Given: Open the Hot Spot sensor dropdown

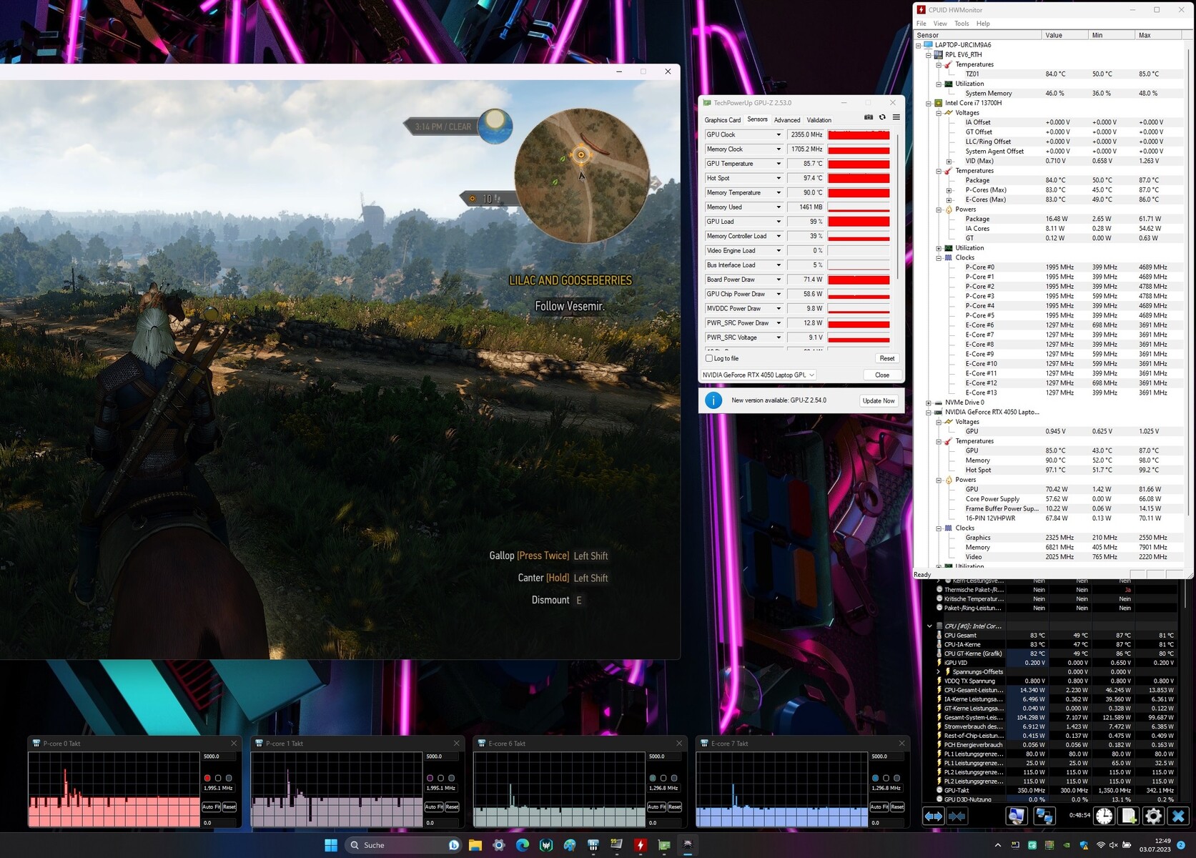Looking at the screenshot, I should click(x=779, y=178).
